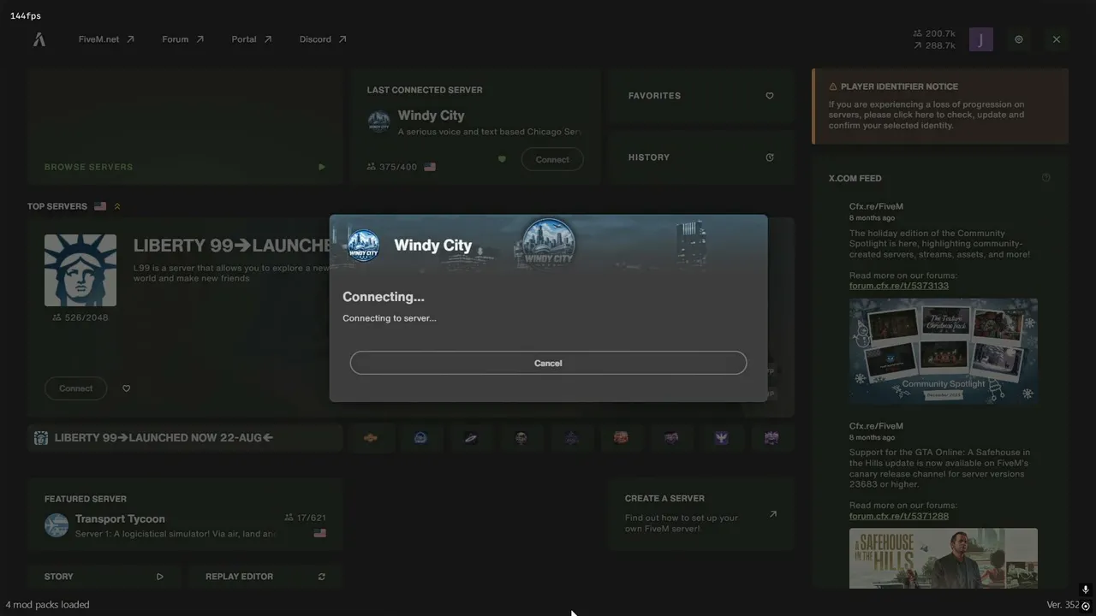1096x616 pixels.
Task: Open the Transport Tycoon featured server
Action: pyautogui.click(x=185, y=514)
